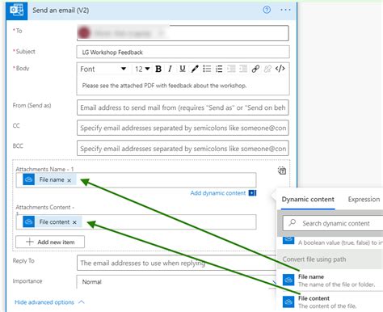Select File name from dynamic content list

[x=333, y=280]
